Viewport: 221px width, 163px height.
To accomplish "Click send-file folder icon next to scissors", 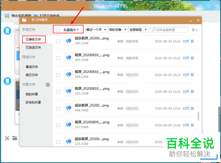I will [15, 138].
